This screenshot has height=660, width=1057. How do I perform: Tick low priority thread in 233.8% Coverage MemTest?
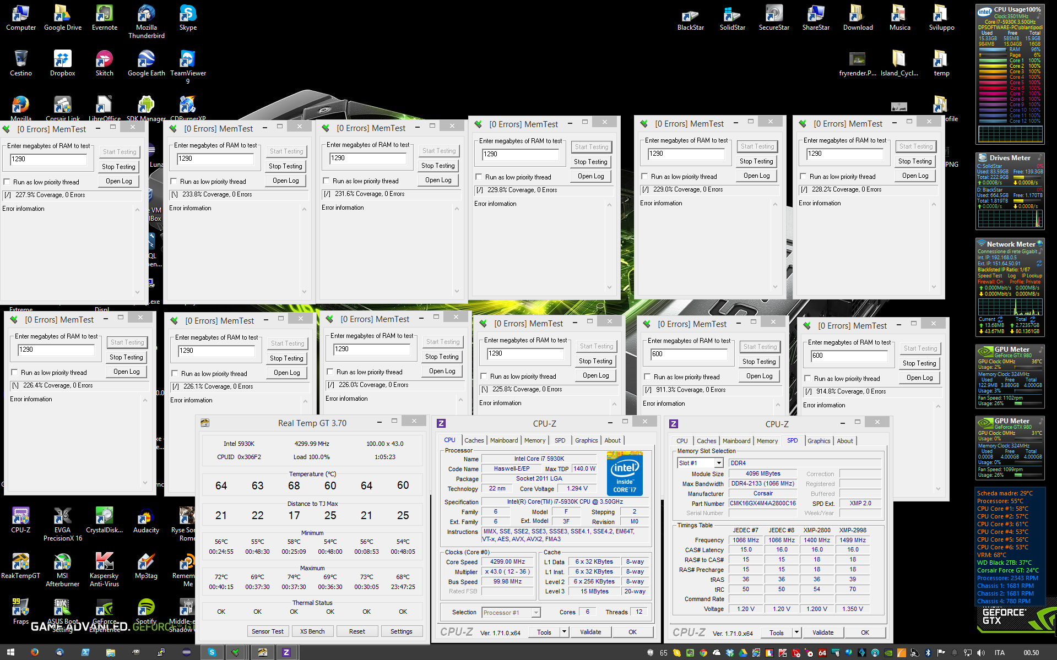[174, 181]
